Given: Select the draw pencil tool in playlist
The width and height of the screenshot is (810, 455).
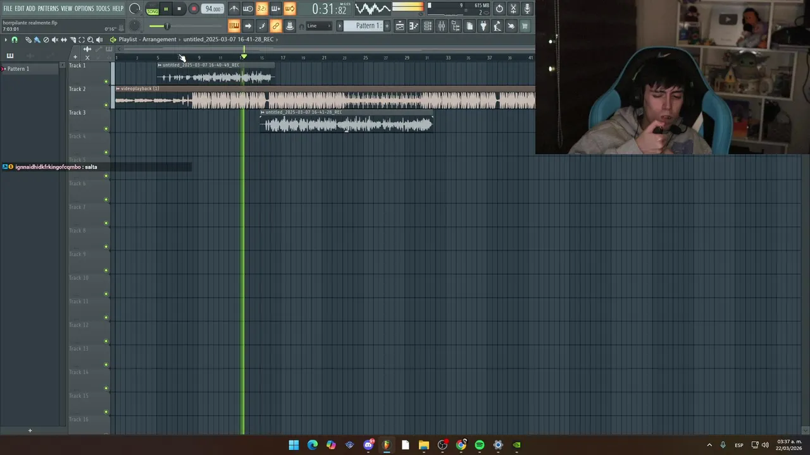Looking at the screenshot, I should click(x=28, y=40).
